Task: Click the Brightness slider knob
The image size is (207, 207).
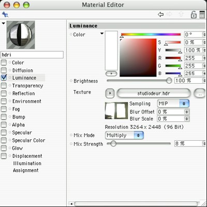Action: pyautogui.click(x=169, y=81)
